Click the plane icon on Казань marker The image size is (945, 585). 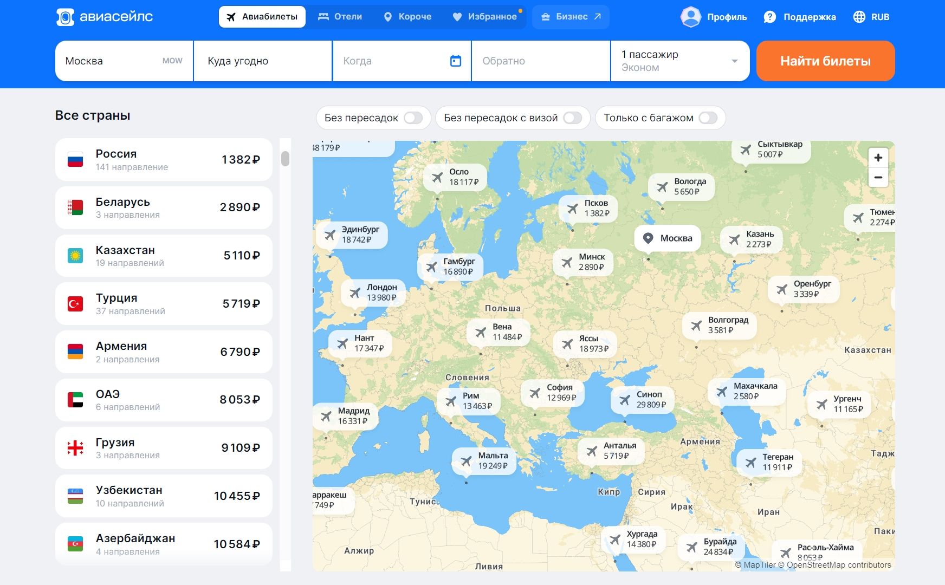(734, 239)
